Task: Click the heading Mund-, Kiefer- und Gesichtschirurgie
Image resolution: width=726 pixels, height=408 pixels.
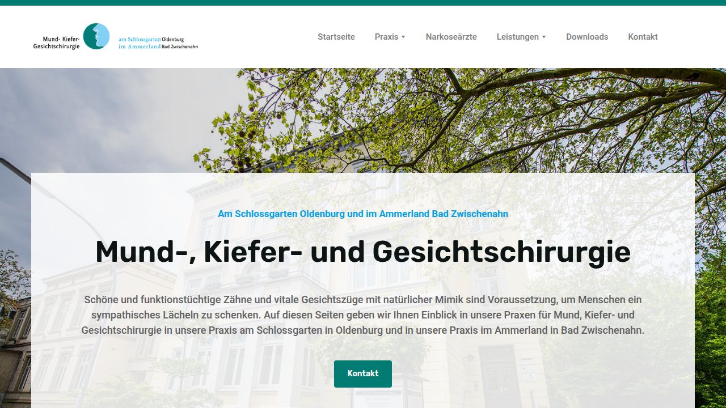Action: coord(363,252)
